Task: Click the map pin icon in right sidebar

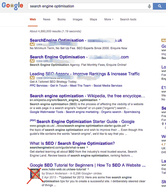Action: click(163, 124)
